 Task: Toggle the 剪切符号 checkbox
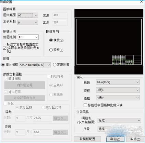(49, 76)
